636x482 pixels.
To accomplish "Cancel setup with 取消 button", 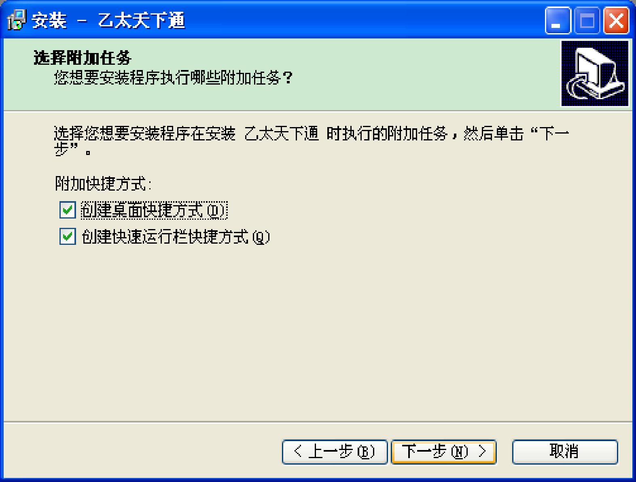I will click(565, 452).
